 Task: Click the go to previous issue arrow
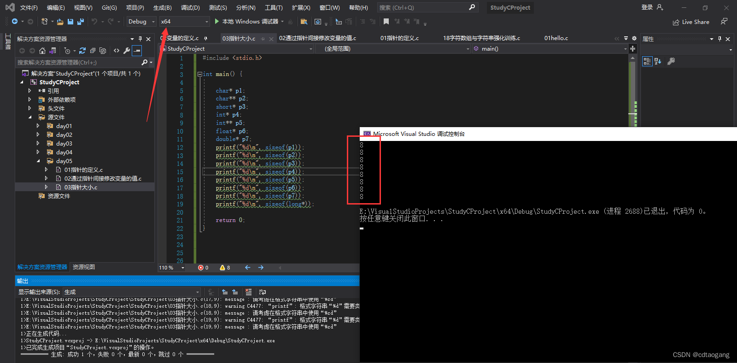point(247,268)
